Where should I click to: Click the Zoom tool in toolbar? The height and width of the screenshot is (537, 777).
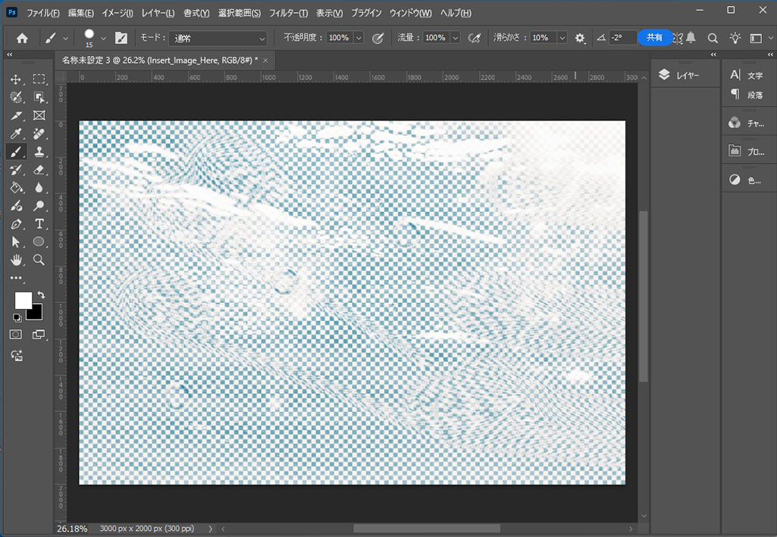pos(39,260)
